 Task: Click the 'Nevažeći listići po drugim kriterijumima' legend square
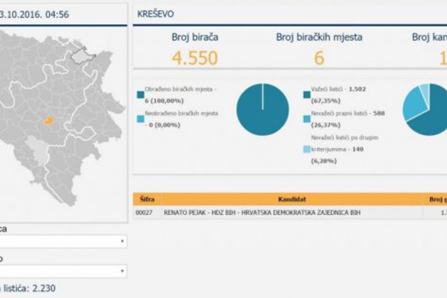click(307, 149)
